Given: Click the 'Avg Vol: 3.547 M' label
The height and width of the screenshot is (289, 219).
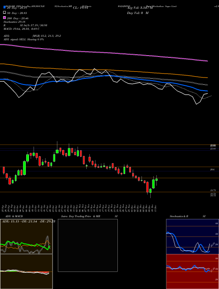Looking at the screenshot, I should [x=140, y=8].
